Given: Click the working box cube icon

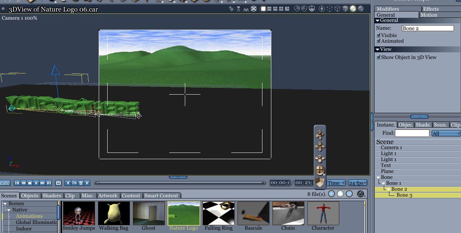Looking at the screenshot, I should coord(320,182).
